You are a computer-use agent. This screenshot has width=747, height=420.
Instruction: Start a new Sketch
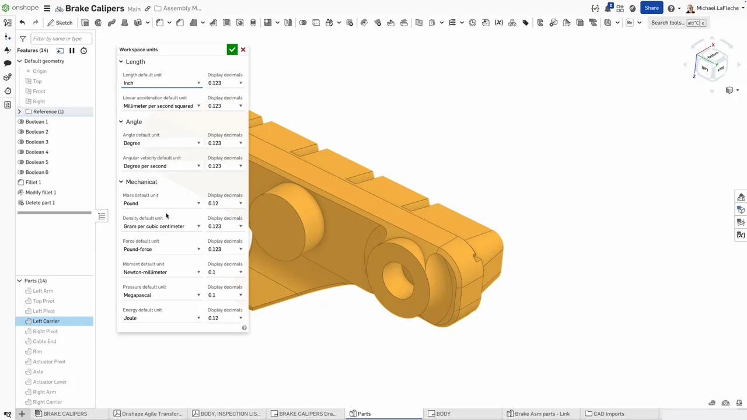click(60, 23)
